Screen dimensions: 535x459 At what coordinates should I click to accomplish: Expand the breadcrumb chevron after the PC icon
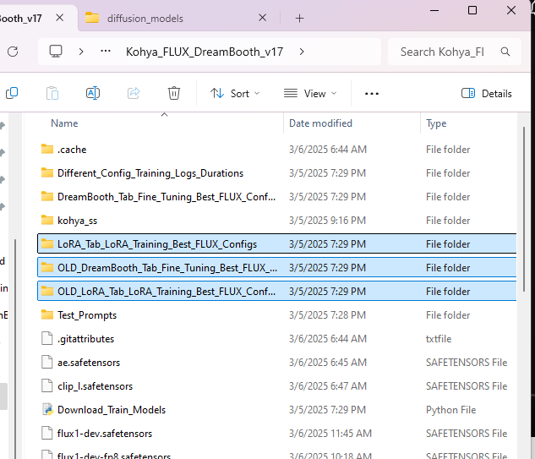(81, 52)
